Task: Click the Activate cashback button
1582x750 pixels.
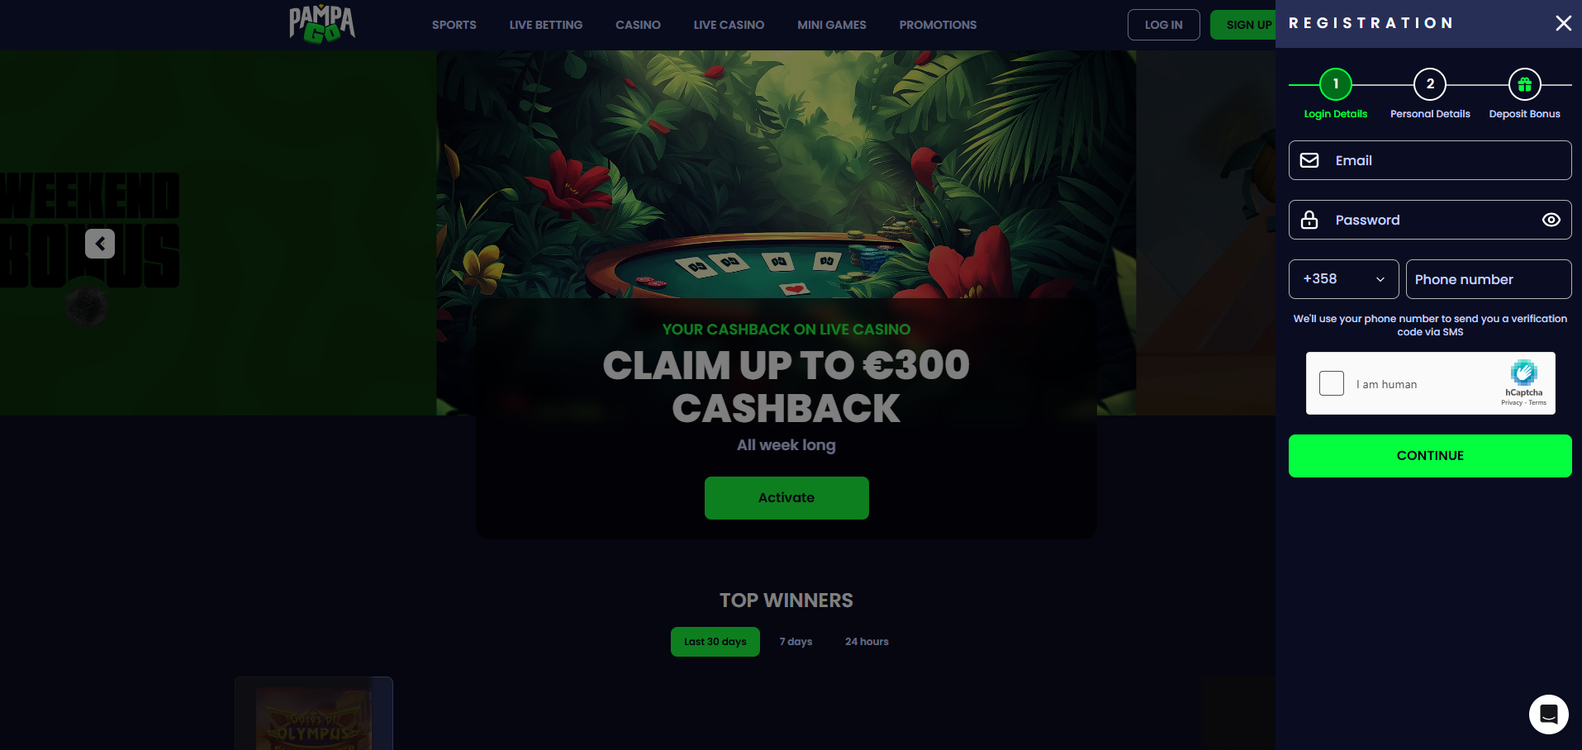Action: coord(786,498)
